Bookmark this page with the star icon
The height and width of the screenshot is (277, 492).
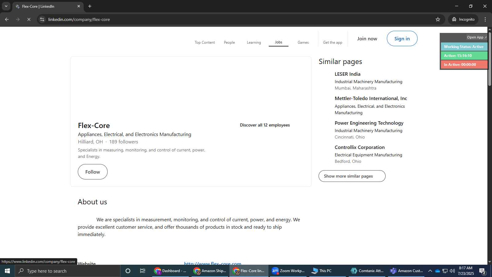(x=438, y=19)
